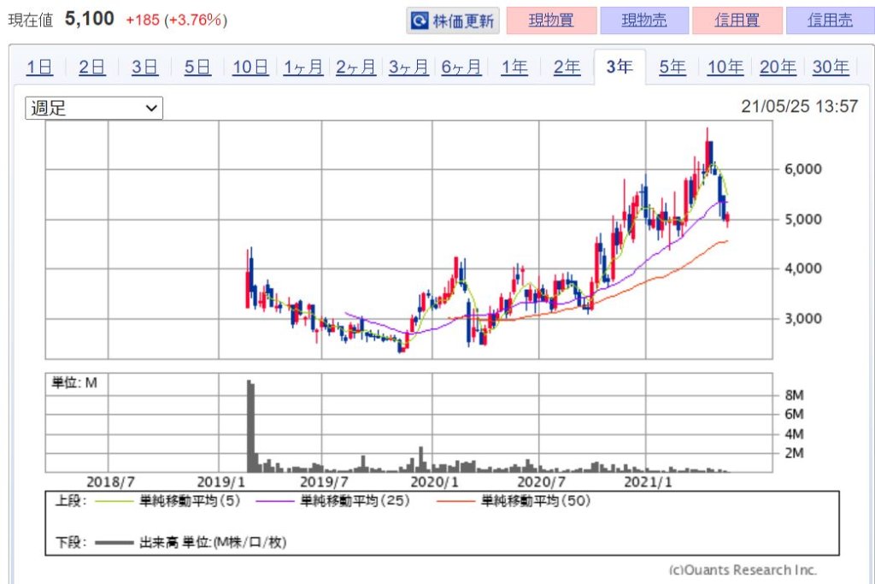
Task: Click the 4M volume axis label
Action: tap(794, 434)
